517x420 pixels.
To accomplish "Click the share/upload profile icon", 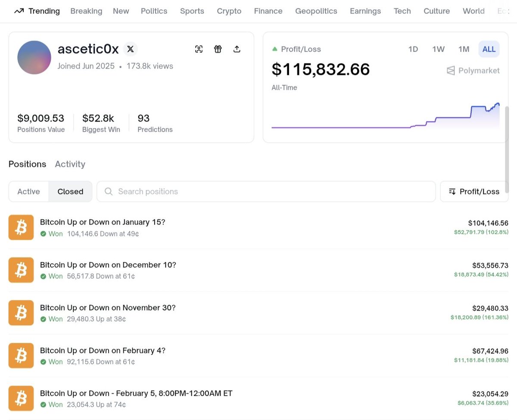I will click(237, 49).
